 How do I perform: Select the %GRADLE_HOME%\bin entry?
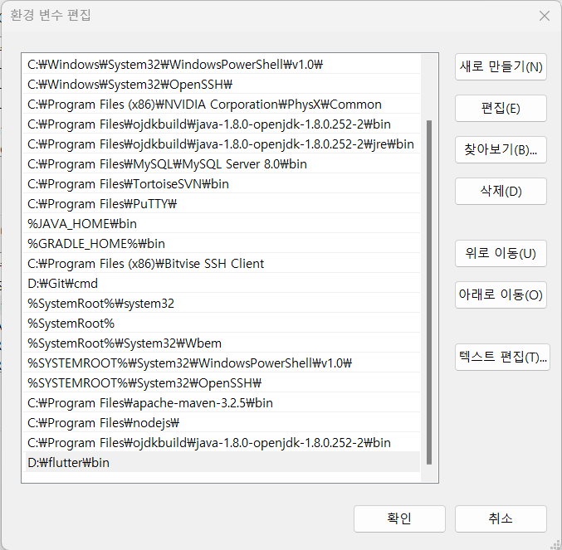[x=222, y=244]
